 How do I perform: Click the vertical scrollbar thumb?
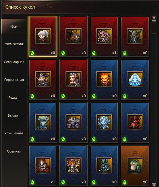click(154, 27)
